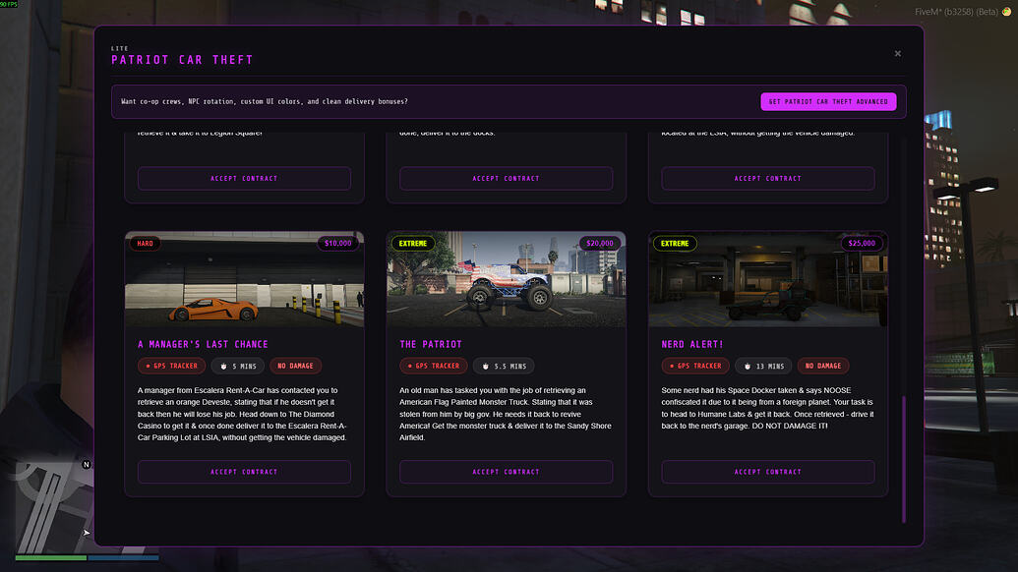Click the $20,000 reward badge
The width and height of the screenshot is (1018, 572).
click(x=599, y=244)
